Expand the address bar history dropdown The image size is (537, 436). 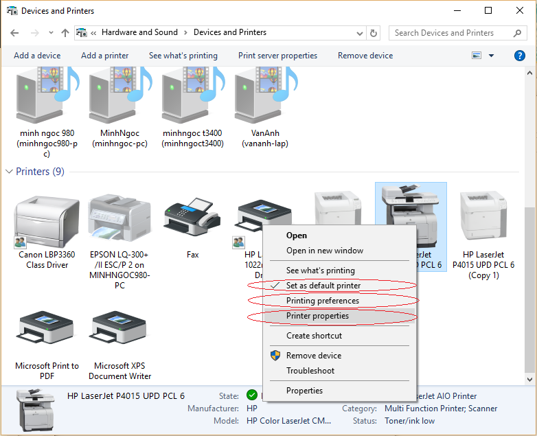359,32
